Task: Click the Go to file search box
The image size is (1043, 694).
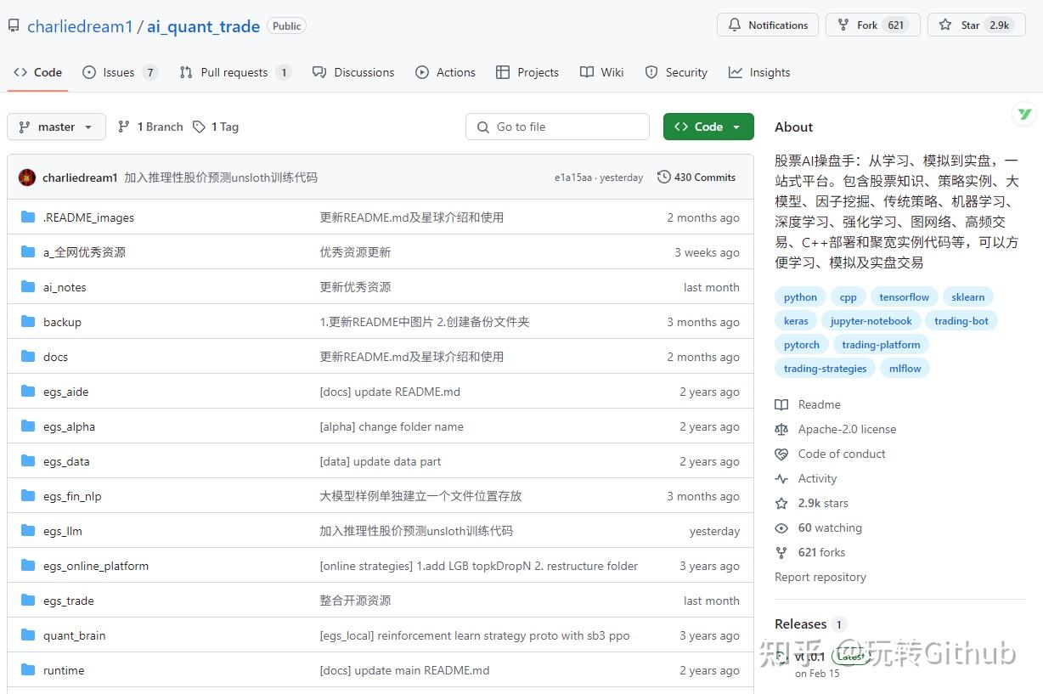Action: click(x=558, y=126)
